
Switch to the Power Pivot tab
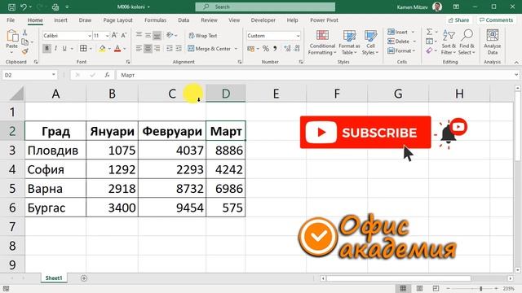(324, 20)
